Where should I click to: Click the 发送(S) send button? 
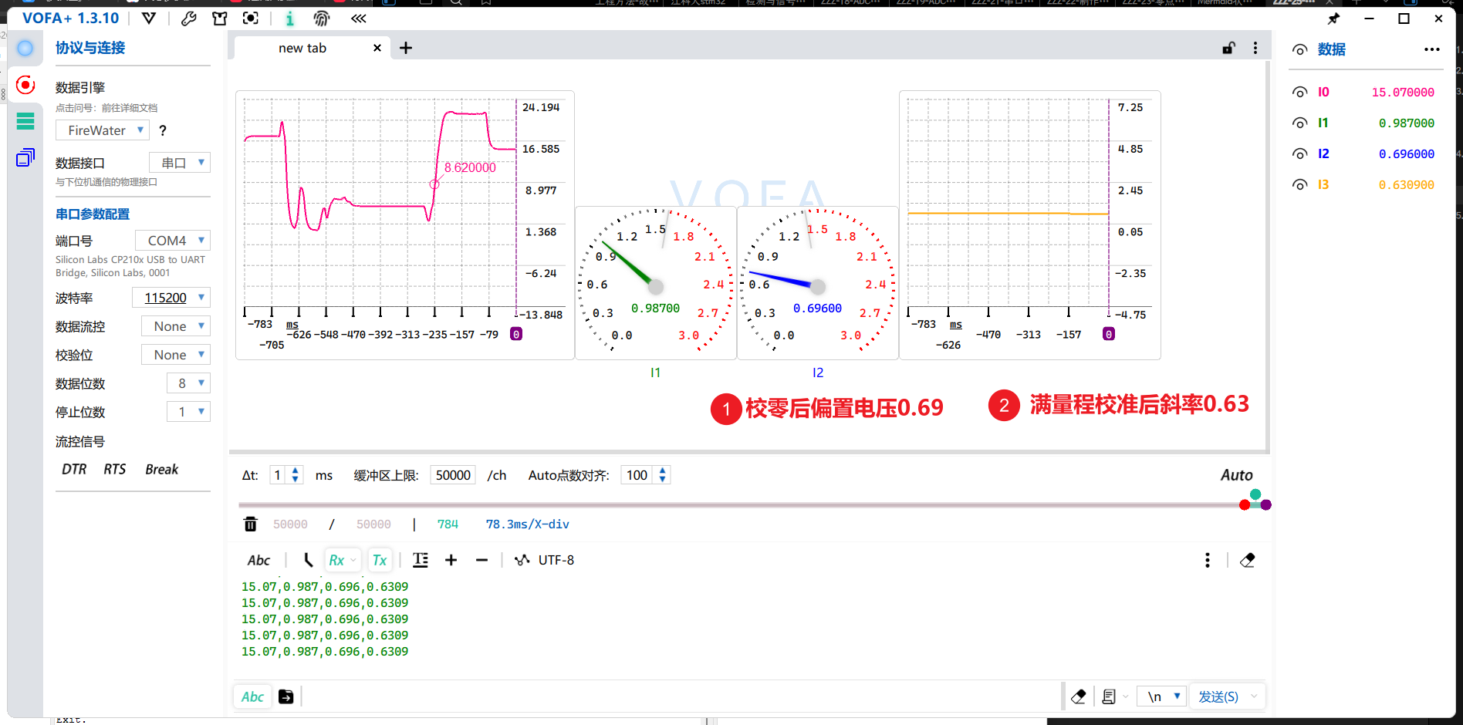point(1218,696)
